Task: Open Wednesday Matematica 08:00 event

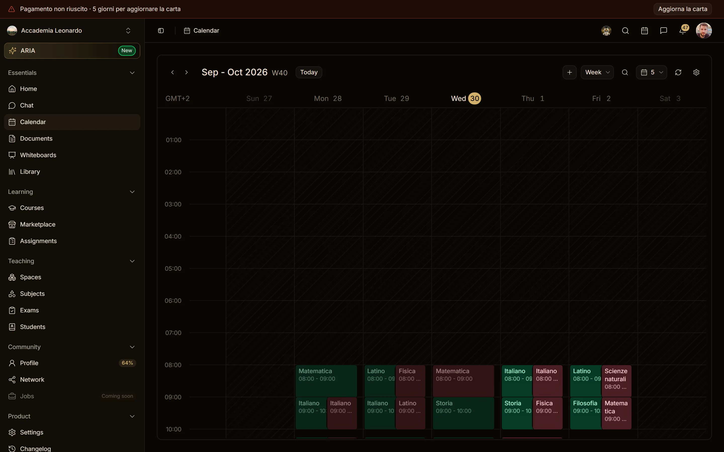Action: point(463,381)
